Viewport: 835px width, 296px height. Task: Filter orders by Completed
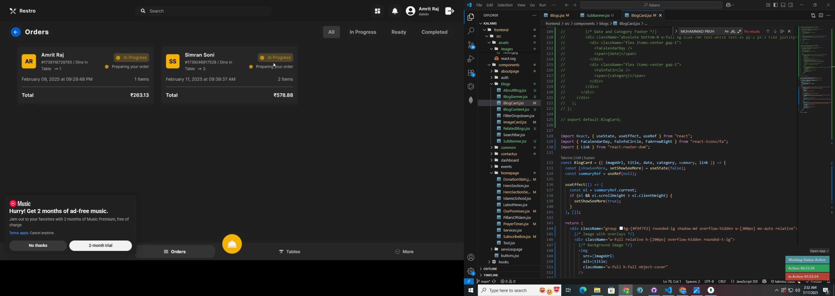[434, 32]
